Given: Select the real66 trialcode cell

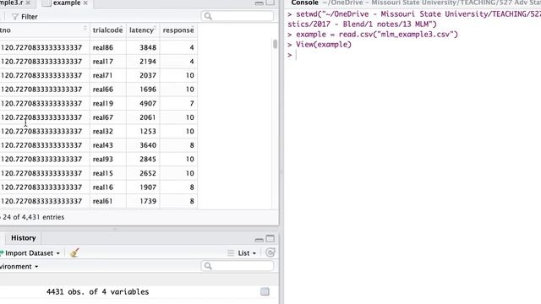Looking at the screenshot, I should (108, 90).
